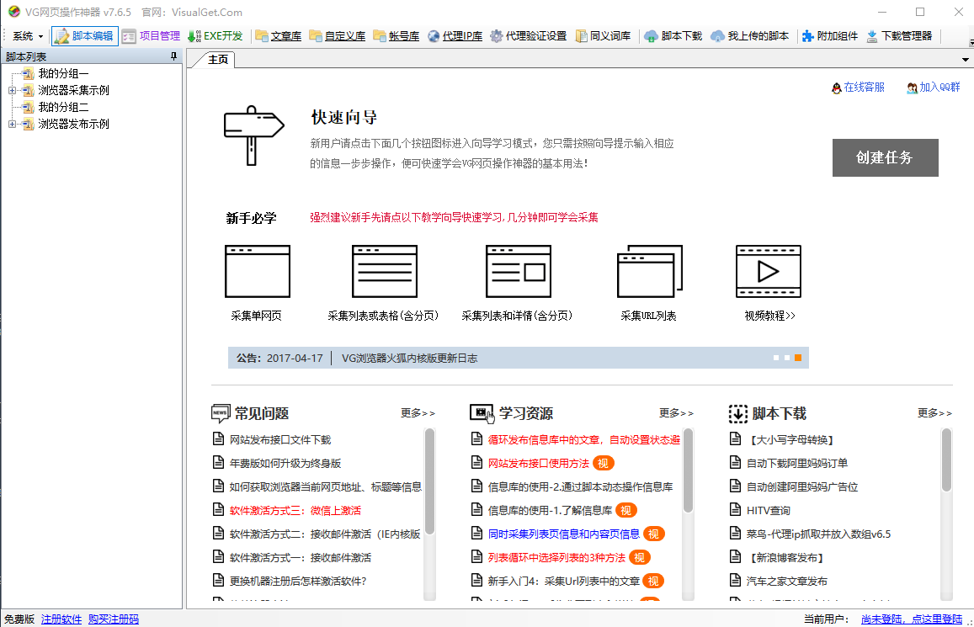Open the 系统 dropdown menu
Viewport: 974px width, 627px height.
[x=27, y=36]
